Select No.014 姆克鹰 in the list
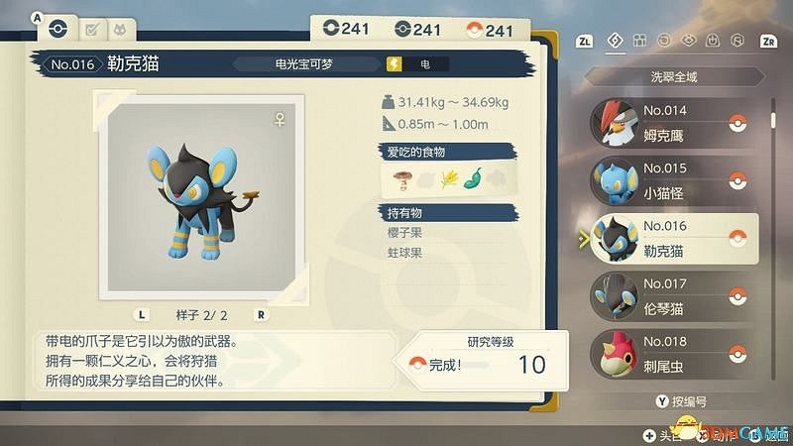Viewport: 793px width, 446px height. click(674, 123)
